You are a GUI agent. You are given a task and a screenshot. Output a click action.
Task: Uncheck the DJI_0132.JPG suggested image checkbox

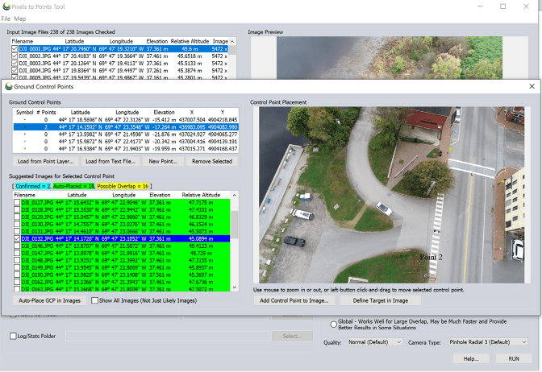[17, 239]
